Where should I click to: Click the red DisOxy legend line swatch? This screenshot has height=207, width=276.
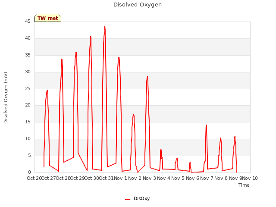pyautogui.click(x=128, y=199)
